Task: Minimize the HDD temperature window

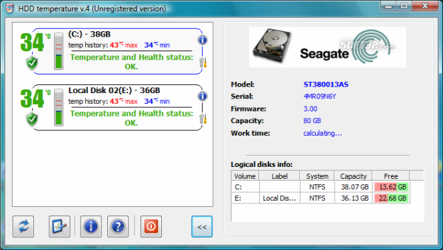Action: [388, 5]
